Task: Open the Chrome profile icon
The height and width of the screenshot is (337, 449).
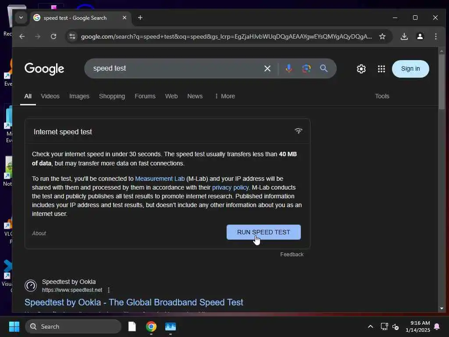Action: (x=420, y=36)
